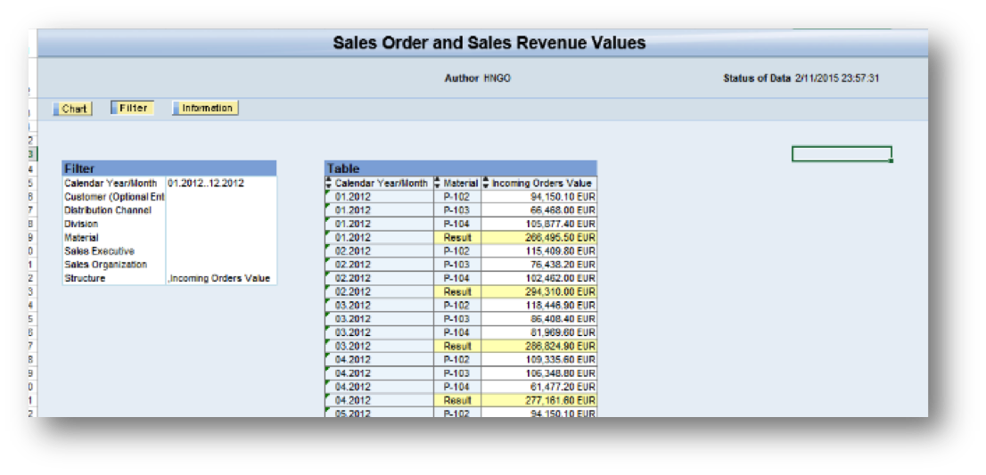Click the Sales Order and Sales Revenue Values title
Viewport: 986px width, 475px height.
tap(489, 43)
